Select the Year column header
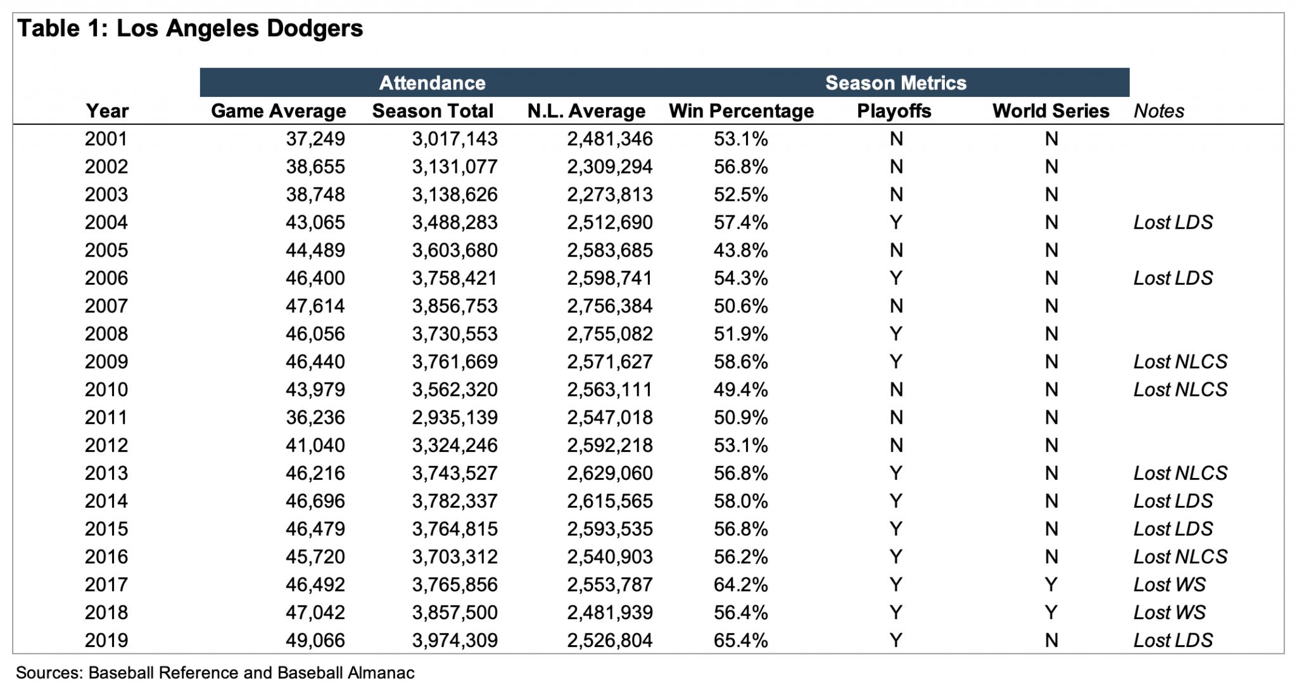Image resolution: width=1297 pixels, height=687 pixels. [107, 111]
